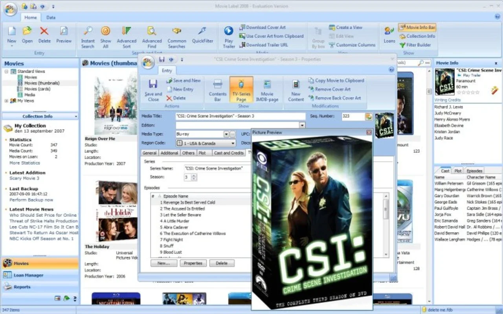
Task: Switch to the Additional tab
Action: [x=169, y=153]
